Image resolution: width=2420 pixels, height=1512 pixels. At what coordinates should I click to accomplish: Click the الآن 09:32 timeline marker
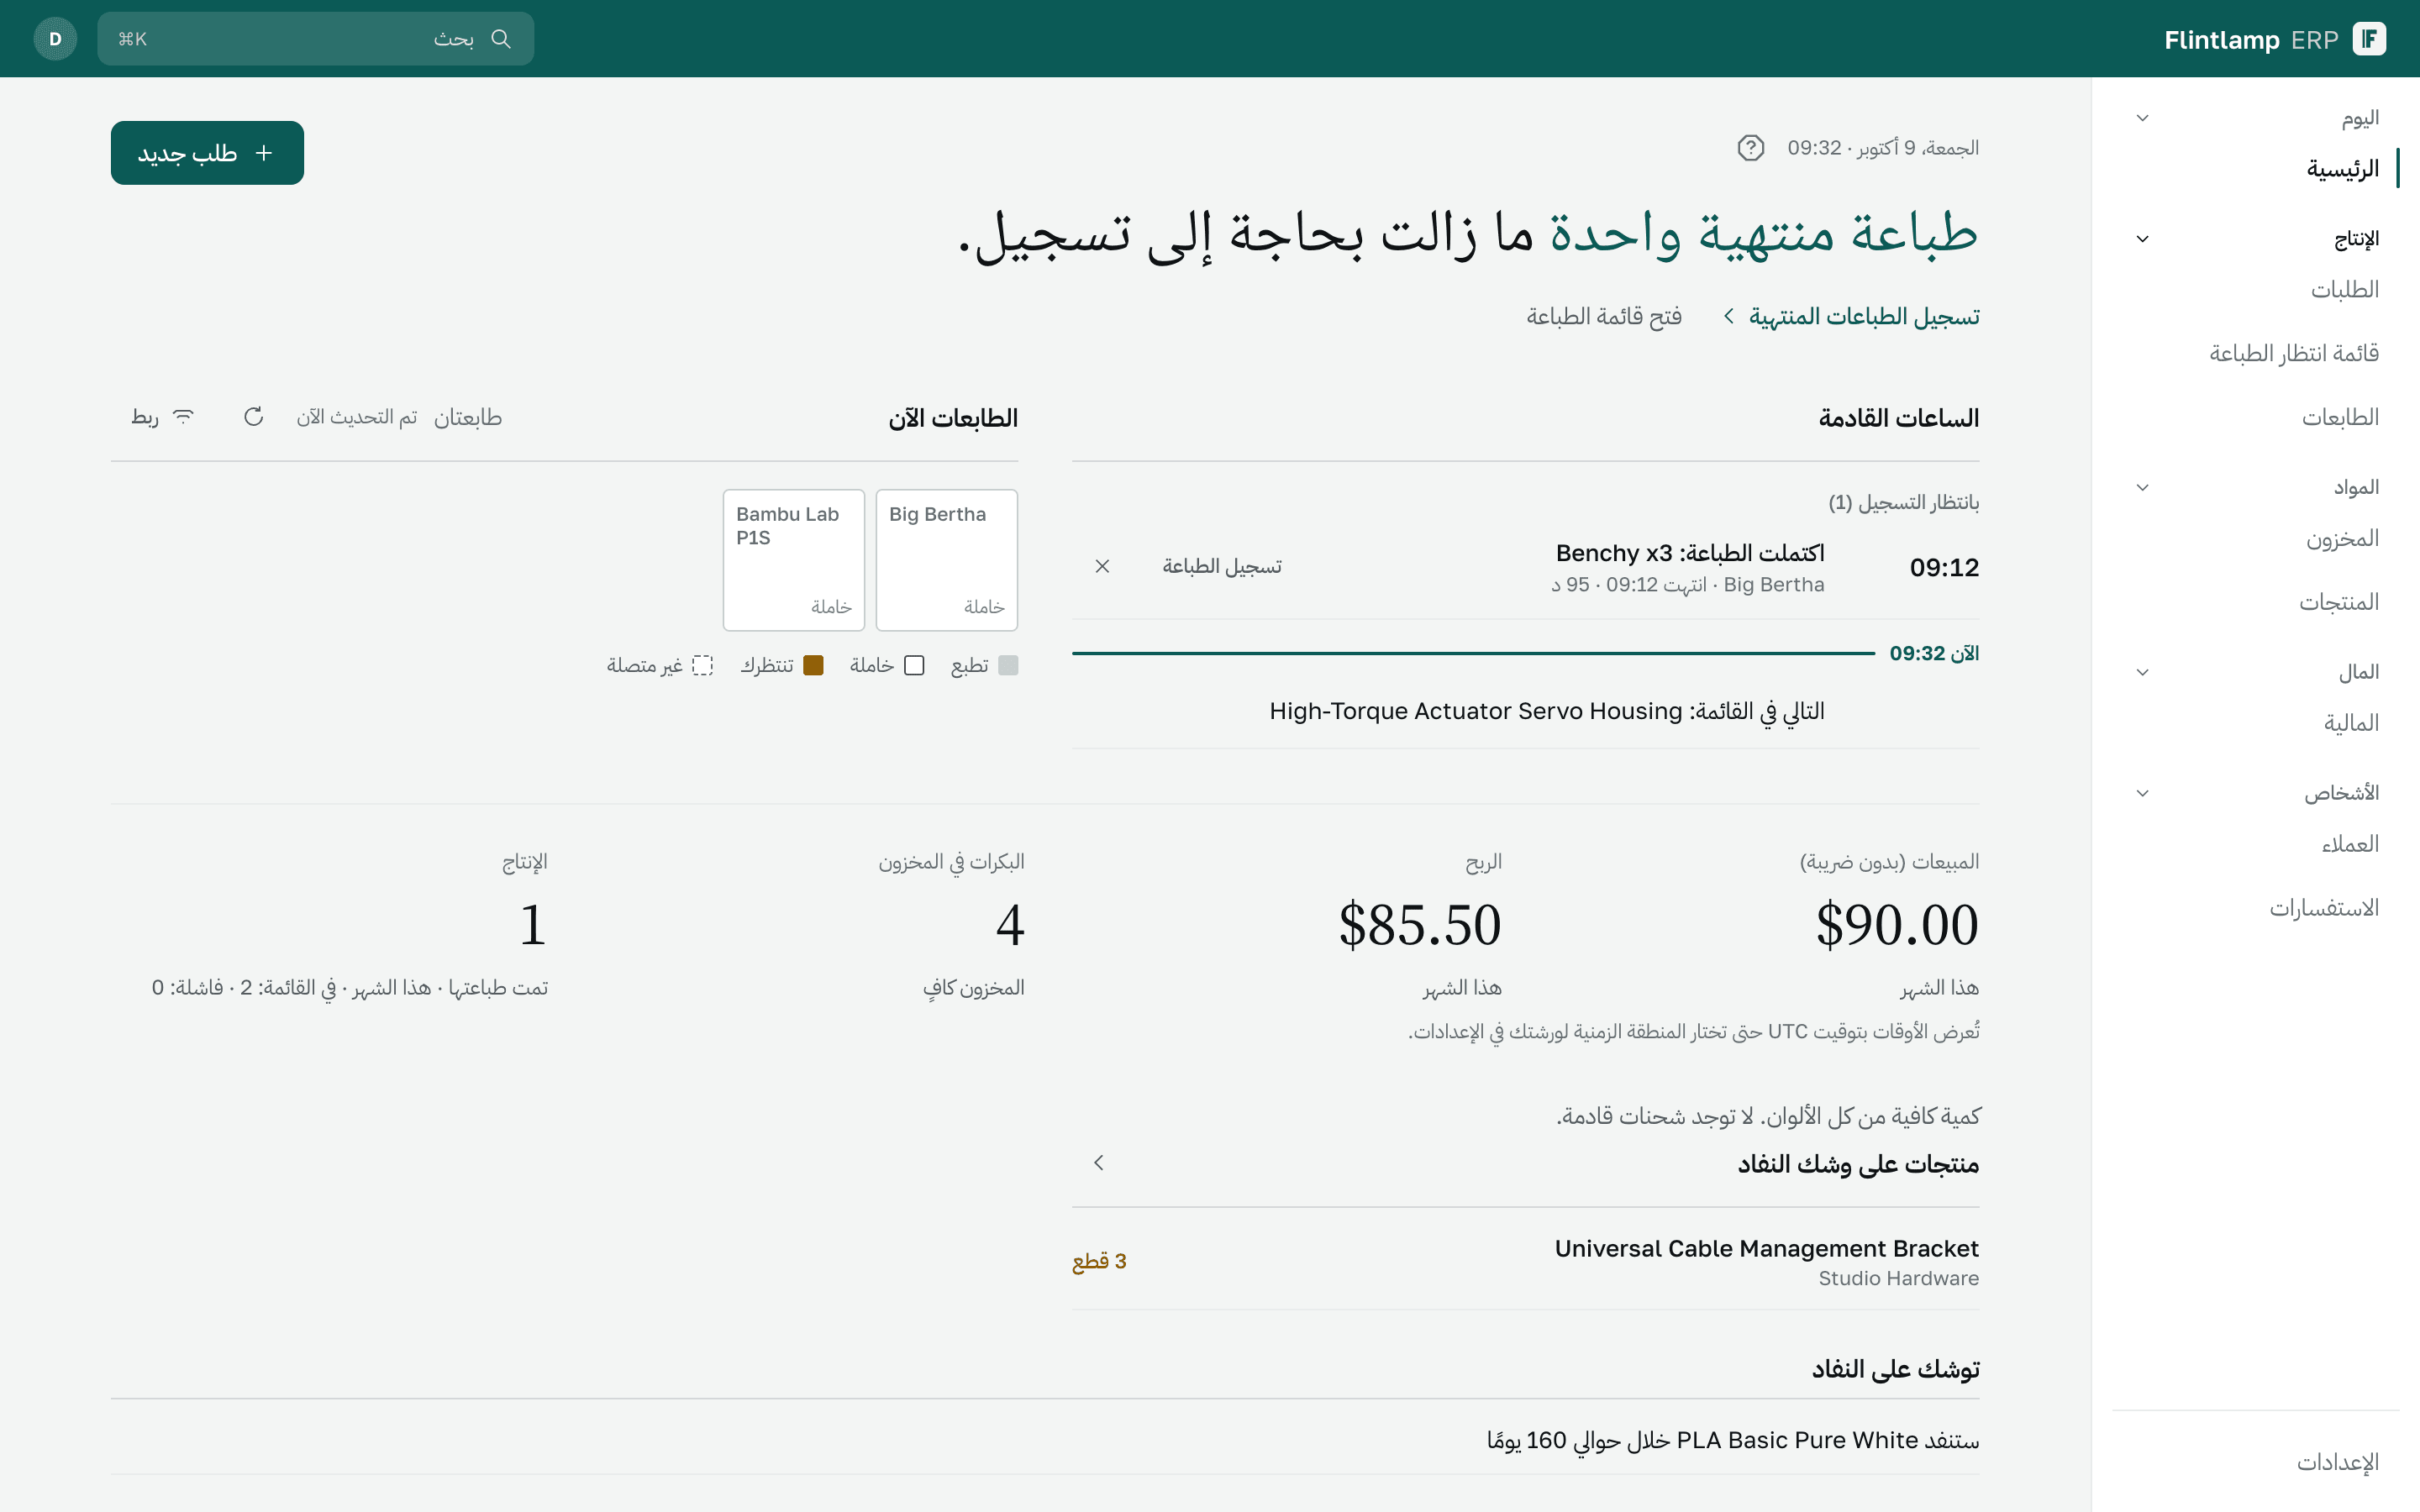pos(1934,654)
